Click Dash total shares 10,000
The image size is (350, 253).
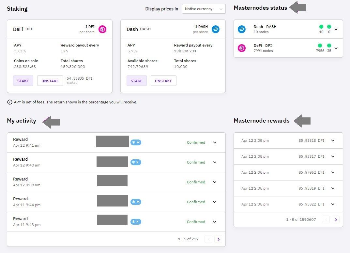tap(181, 67)
